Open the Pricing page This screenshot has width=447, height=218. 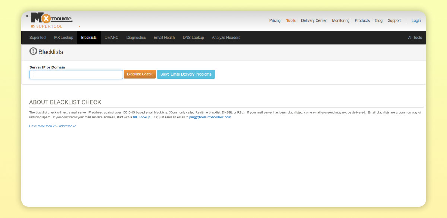tap(275, 20)
